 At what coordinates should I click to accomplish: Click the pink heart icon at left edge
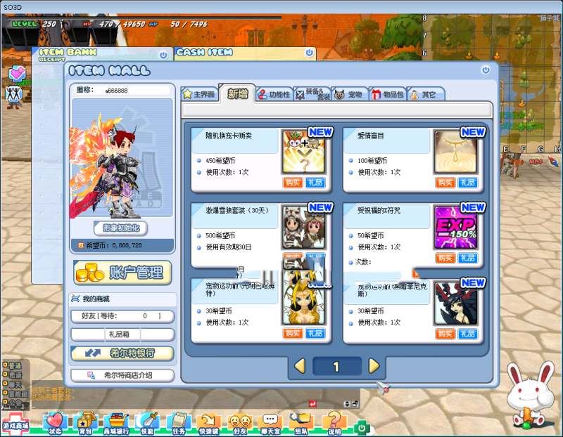17,74
